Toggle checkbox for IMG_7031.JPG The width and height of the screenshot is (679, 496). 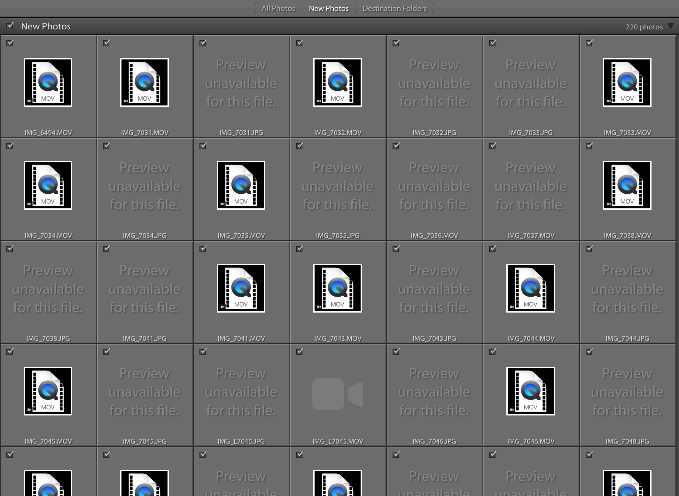coord(202,43)
